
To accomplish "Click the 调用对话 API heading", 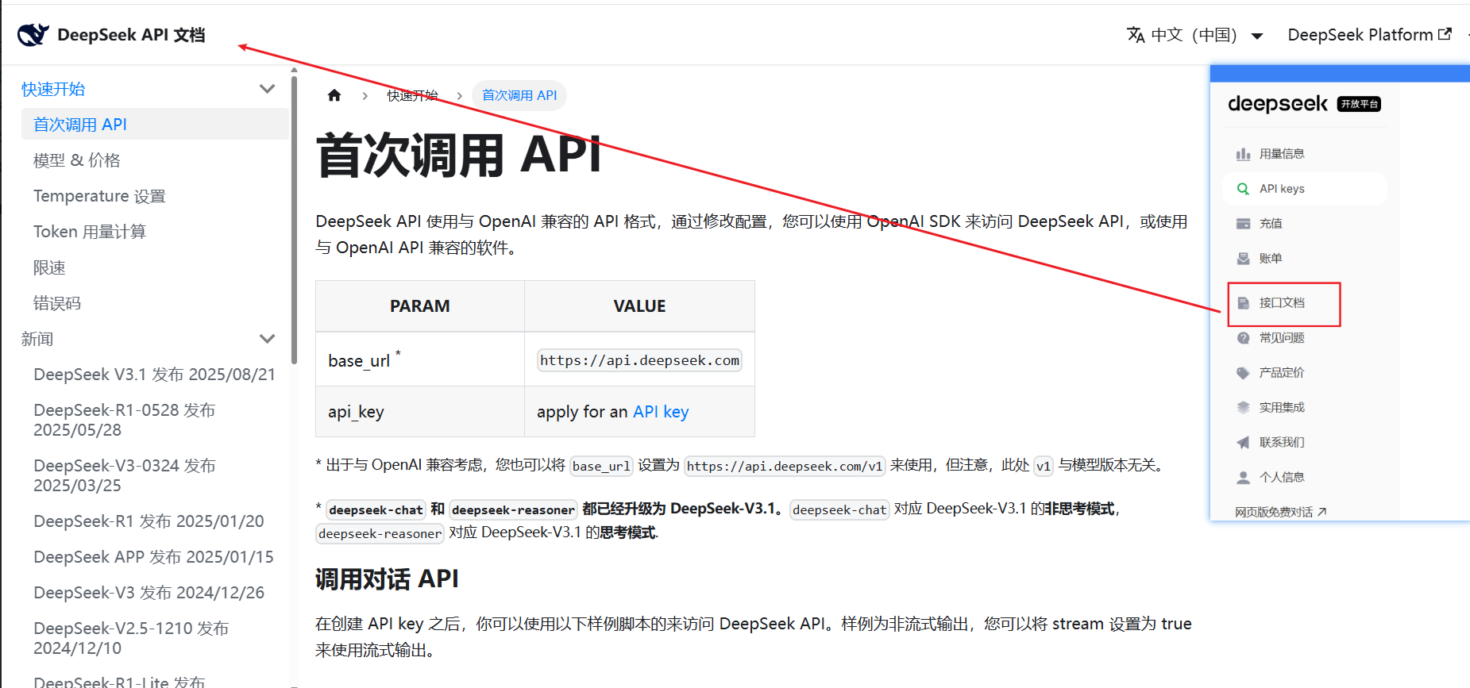I will point(387,579).
